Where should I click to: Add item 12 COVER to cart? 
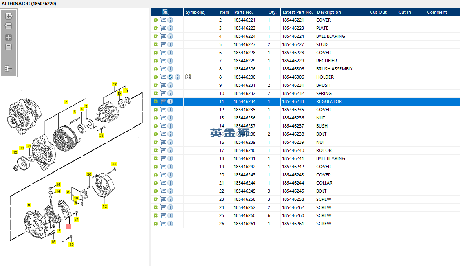[x=163, y=110]
